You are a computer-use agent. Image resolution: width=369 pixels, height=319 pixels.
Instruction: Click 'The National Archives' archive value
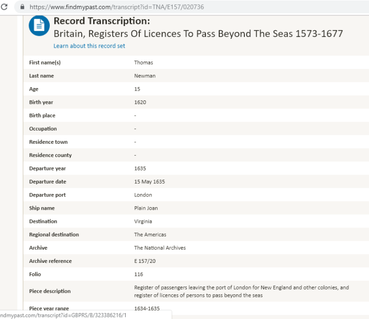pyautogui.click(x=160, y=248)
